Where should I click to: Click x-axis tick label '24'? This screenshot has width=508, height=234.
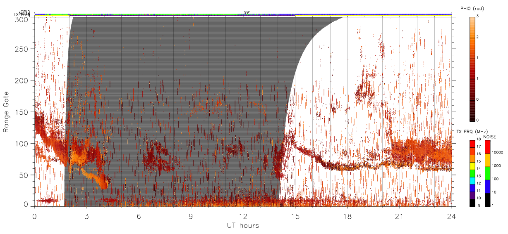452,216
